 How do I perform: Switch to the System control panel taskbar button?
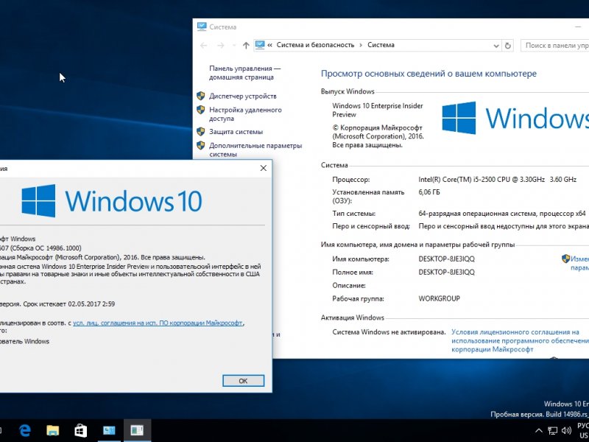109,430
